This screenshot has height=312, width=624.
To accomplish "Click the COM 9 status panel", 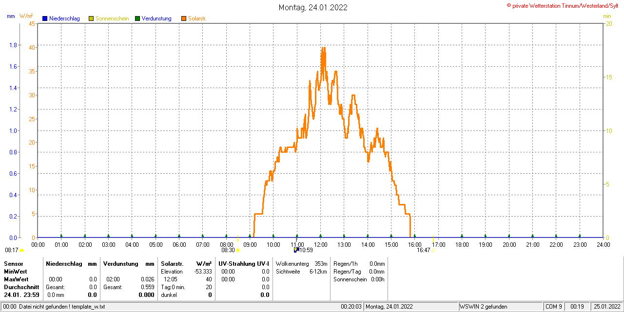I will point(554,307).
